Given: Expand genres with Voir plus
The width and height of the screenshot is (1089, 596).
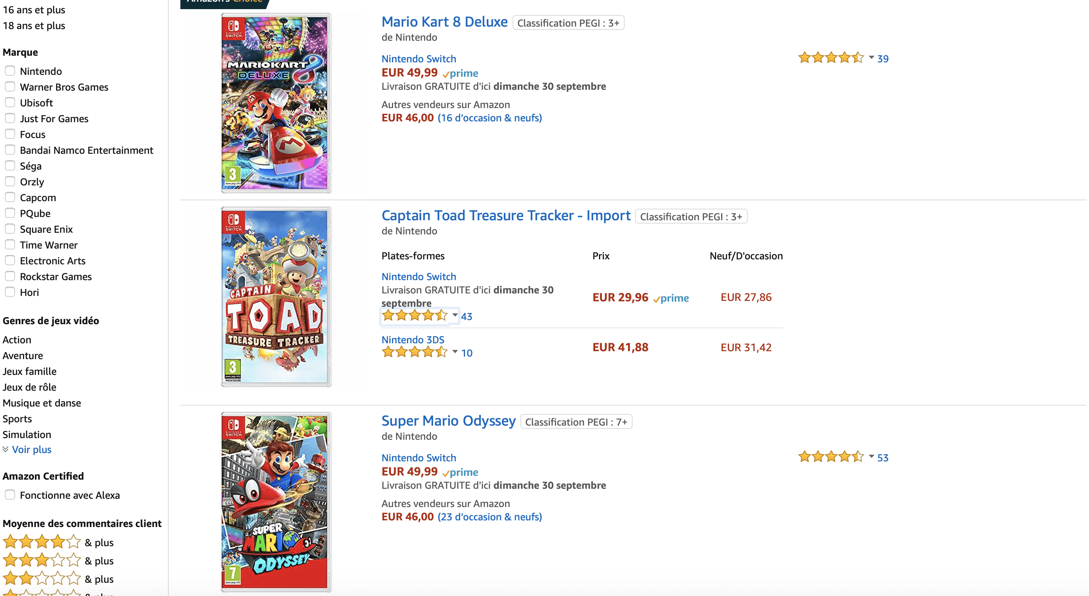Looking at the screenshot, I should pyautogui.click(x=31, y=449).
